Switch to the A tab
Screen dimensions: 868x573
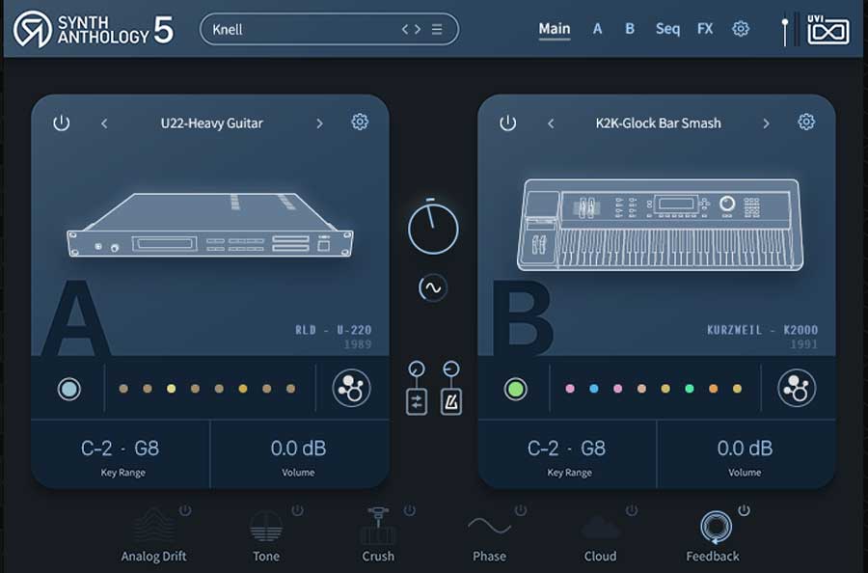point(597,29)
